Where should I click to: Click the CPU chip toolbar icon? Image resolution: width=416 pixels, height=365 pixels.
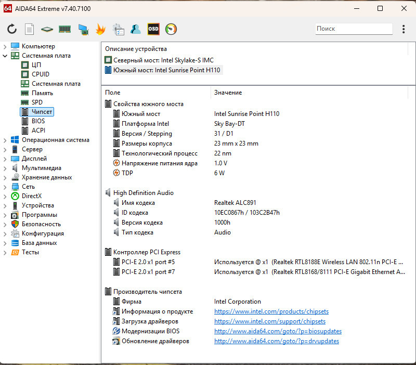(x=47, y=29)
